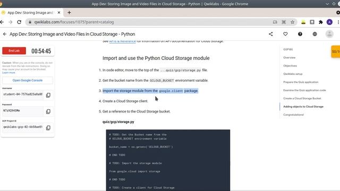Favorite the lab with heart icon
The width and height of the screenshot is (340, 191).
pos(285,34)
